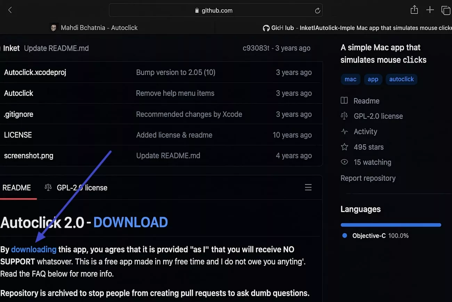Viewport: 452px width, 302px height.
Task: Click the Languages progress bar
Action: 391,225
